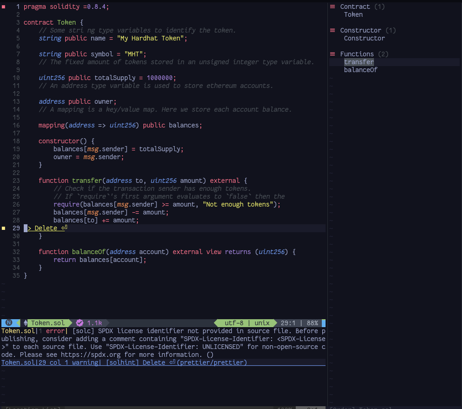
Task: Click the 29:1 cursor position in statusline
Action: pos(288,323)
